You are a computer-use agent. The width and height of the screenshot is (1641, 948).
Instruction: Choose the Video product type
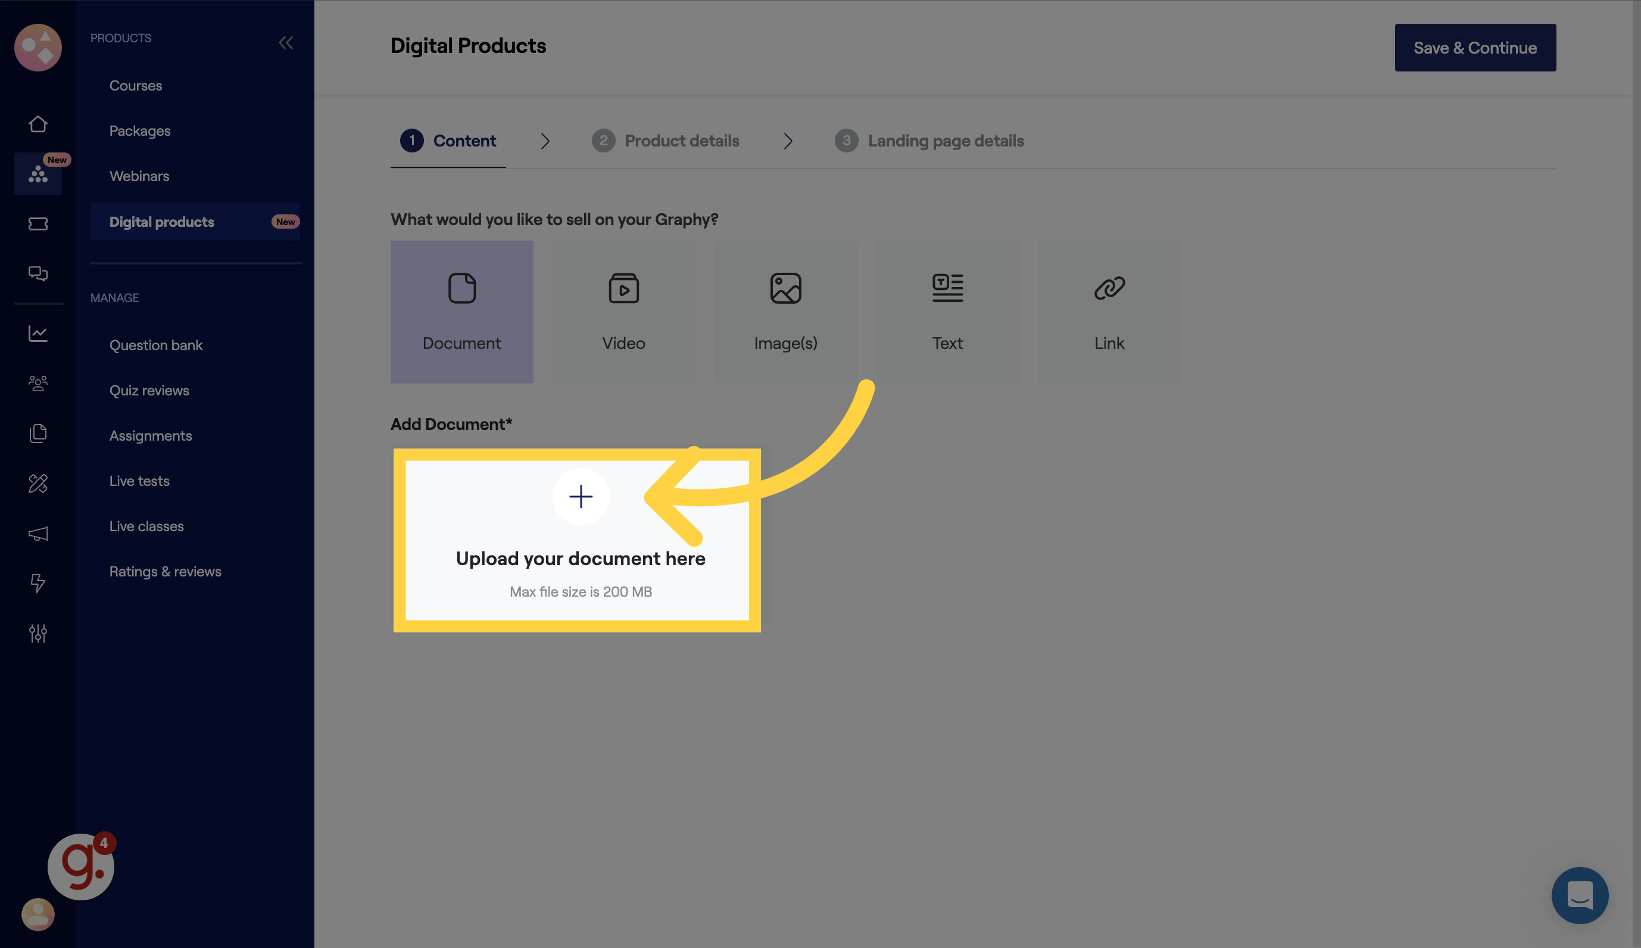(x=623, y=312)
